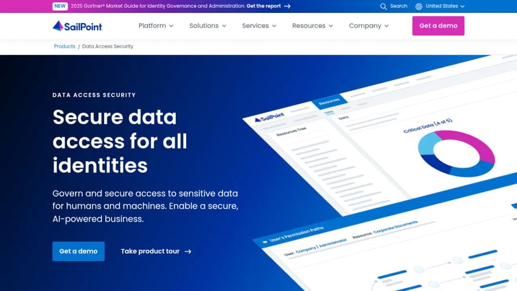Open the Solutions navigation menu

click(x=208, y=26)
